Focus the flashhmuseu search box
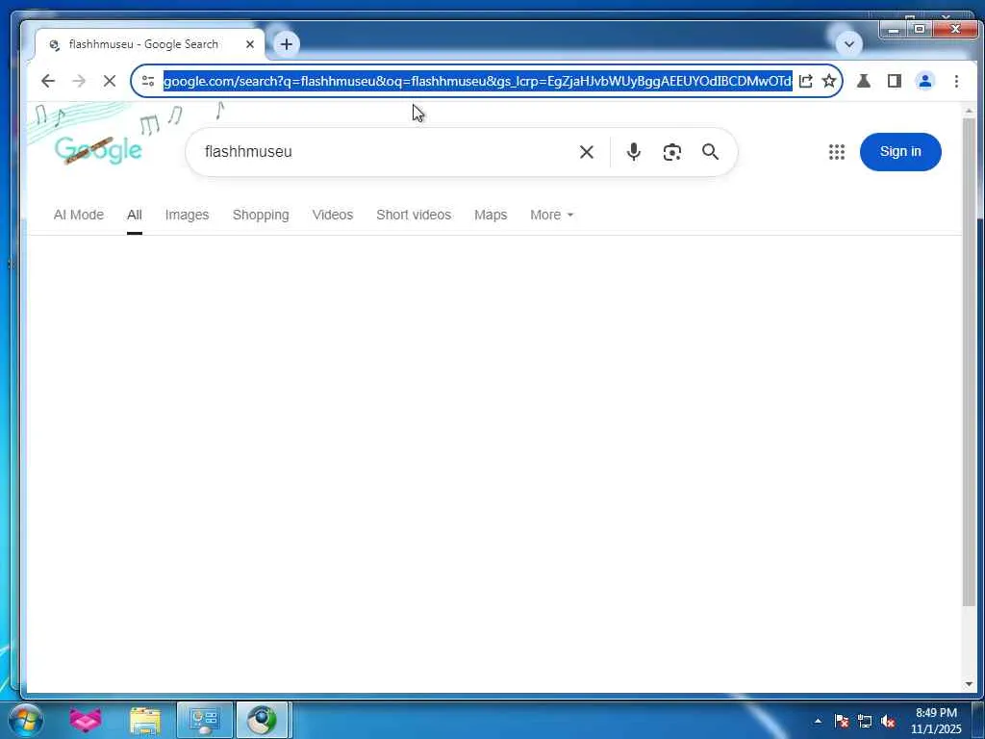 coord(383,152)
